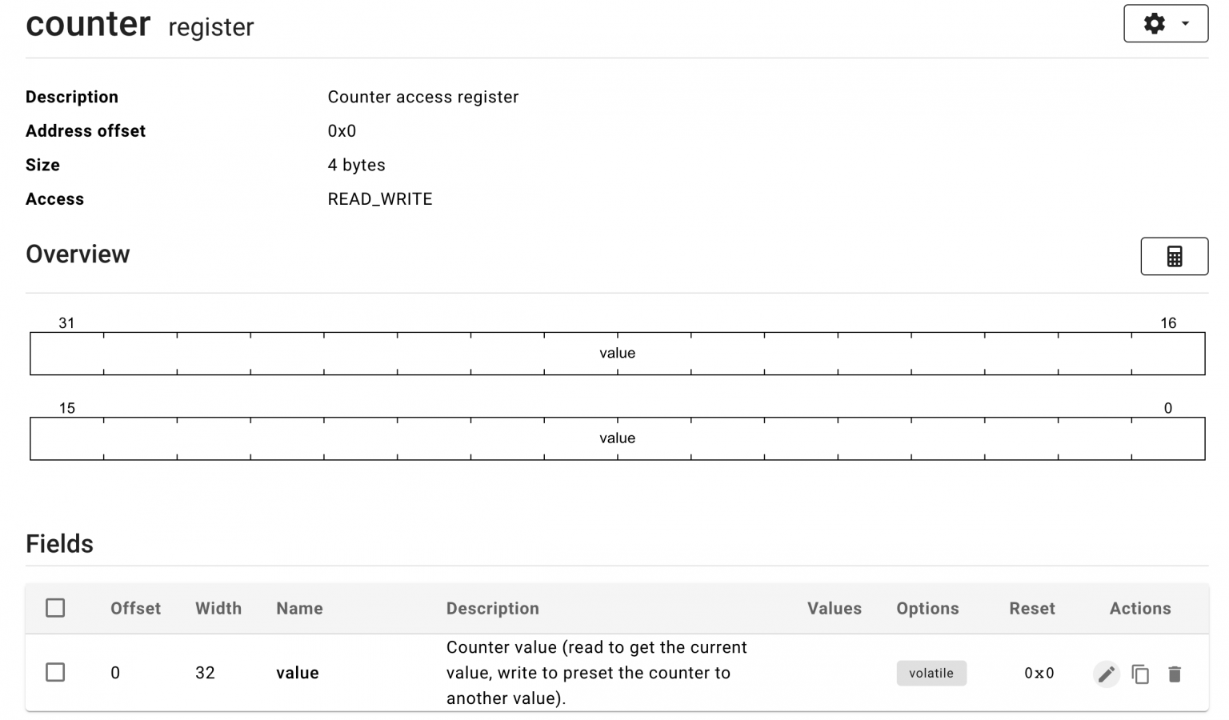This screenshot has width=1229, height=720.
Task: Click the Overview section heading
Action: pyautogui.click(x=78, y=254)
